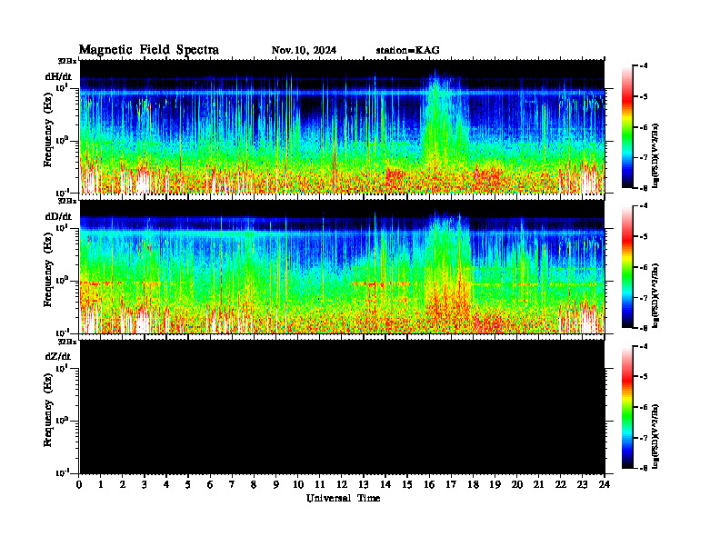This screenshot has width=720, height=556.
Task: Click the 10^0 frequency tick of dD/dt panel
Action: click(x=63, y=281)
